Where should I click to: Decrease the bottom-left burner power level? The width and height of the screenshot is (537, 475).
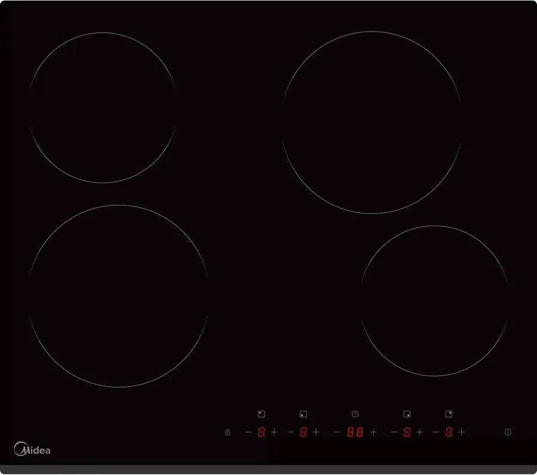[x=291, y=432]
